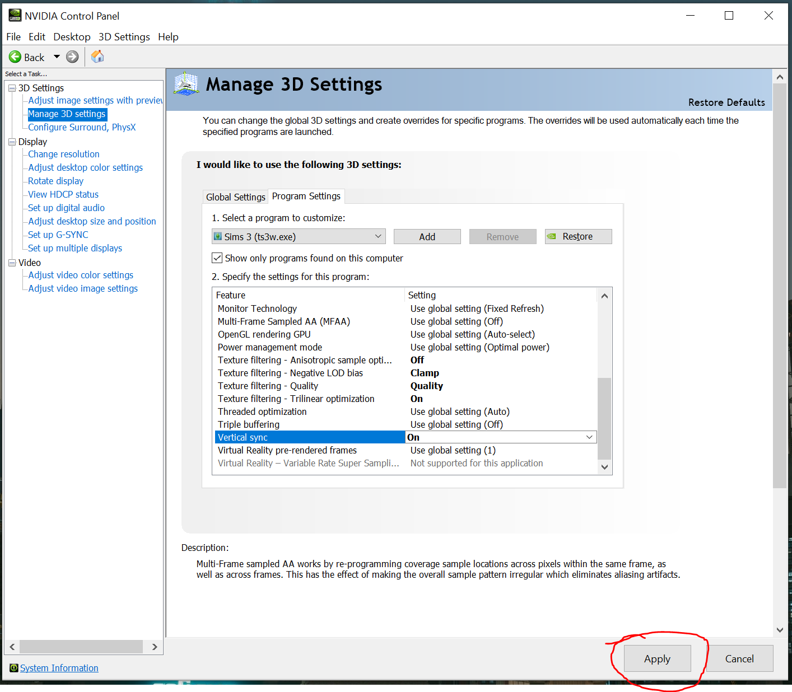The image size is (792, 692).
Task: Open Set up G-SYNC task
Action: tap(58, 235)
